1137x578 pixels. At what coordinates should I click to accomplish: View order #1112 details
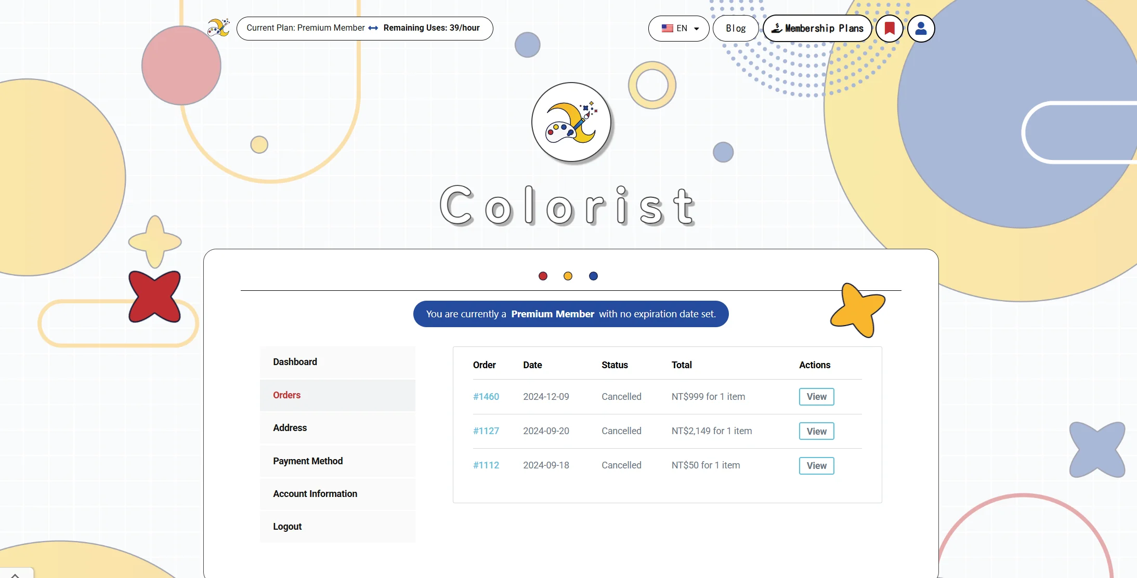(816, 466)
